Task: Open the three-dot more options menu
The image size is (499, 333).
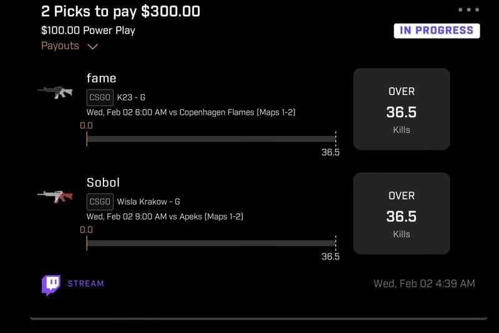Action: click(468, 9)
